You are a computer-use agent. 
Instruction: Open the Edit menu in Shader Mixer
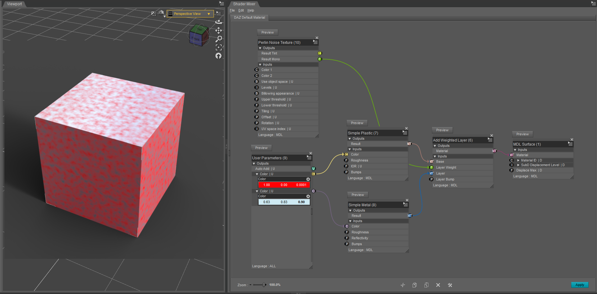(241, 10)
